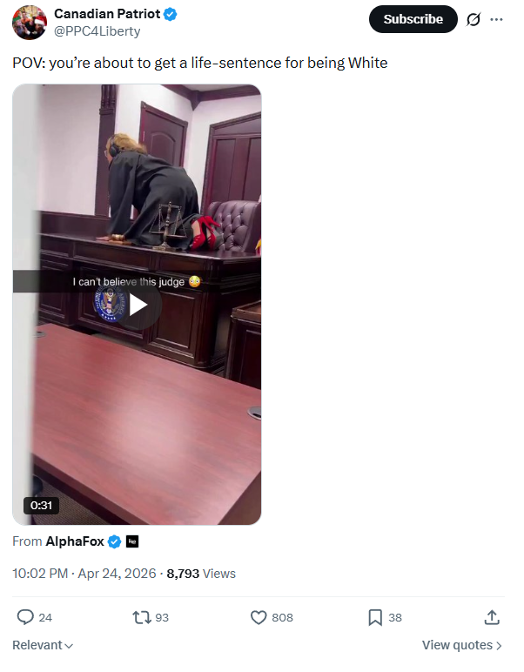Bookmark this post
Screen dimensions: 524x672
point(375,617)
